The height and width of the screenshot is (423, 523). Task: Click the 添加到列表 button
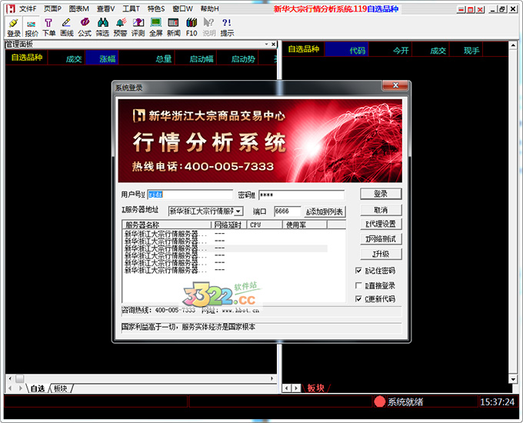tap(325, 211)
